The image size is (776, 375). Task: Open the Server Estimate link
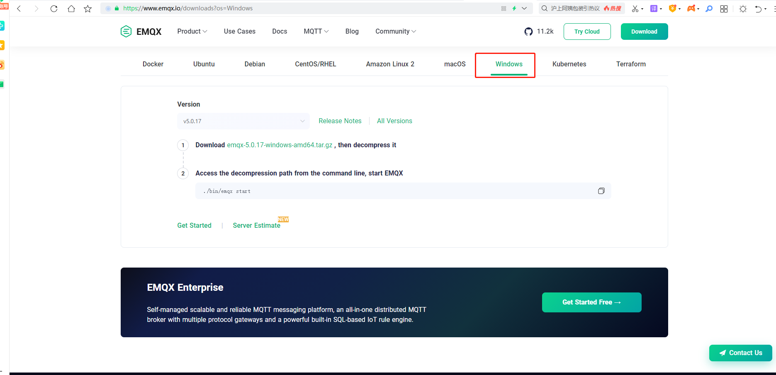point(256,226)
